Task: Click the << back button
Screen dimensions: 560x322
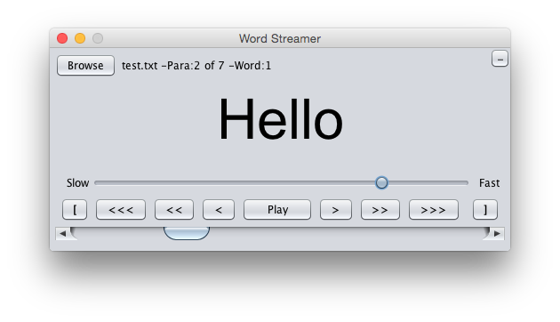Action: pyautogui.click(x=174, y=209)
